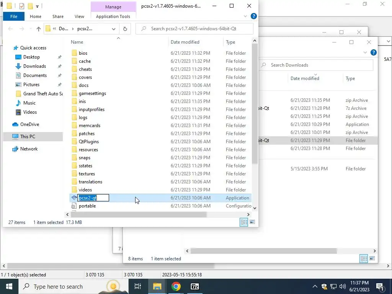392x294 pixels.
Task: Open the volume control in system tray
Action: [343, 286]
